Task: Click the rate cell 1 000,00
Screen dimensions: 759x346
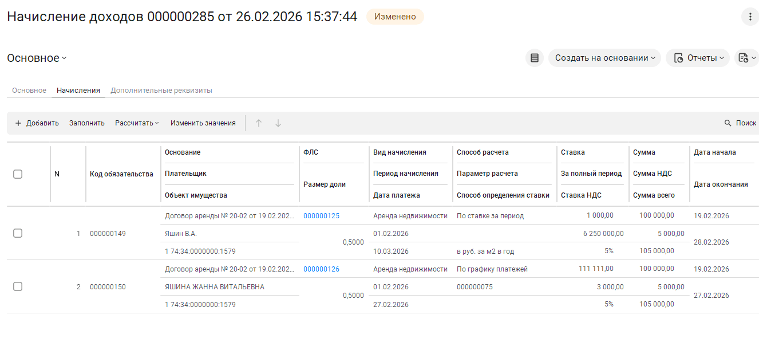Action: click(600, 216)
